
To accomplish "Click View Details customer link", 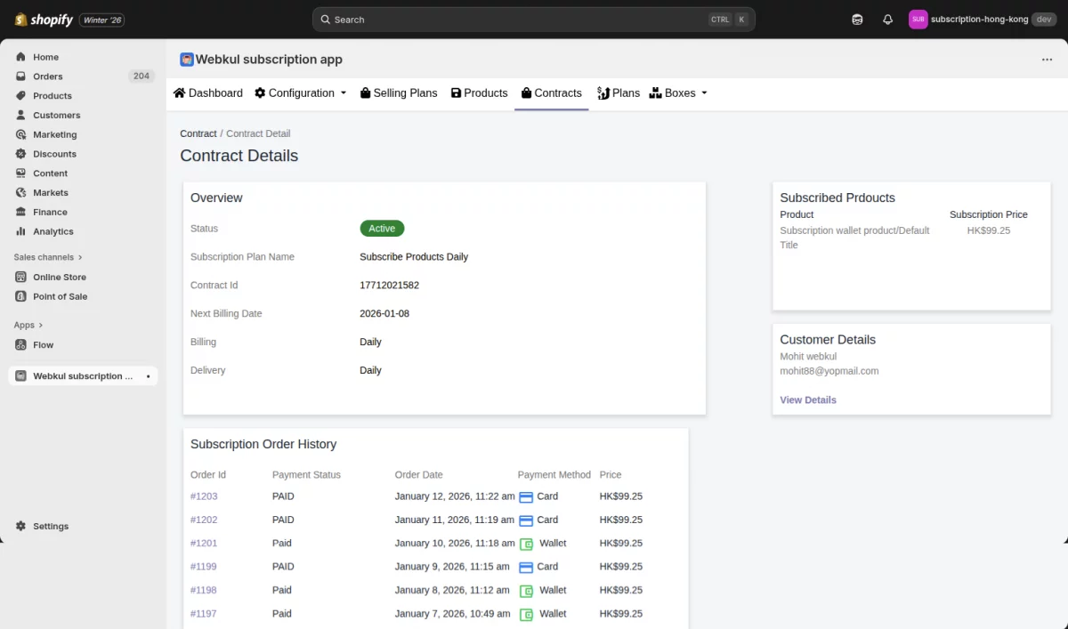I will [807, 399].
